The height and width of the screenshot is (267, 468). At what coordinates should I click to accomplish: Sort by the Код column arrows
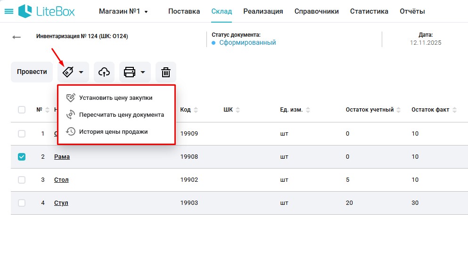tap(196, 110)
